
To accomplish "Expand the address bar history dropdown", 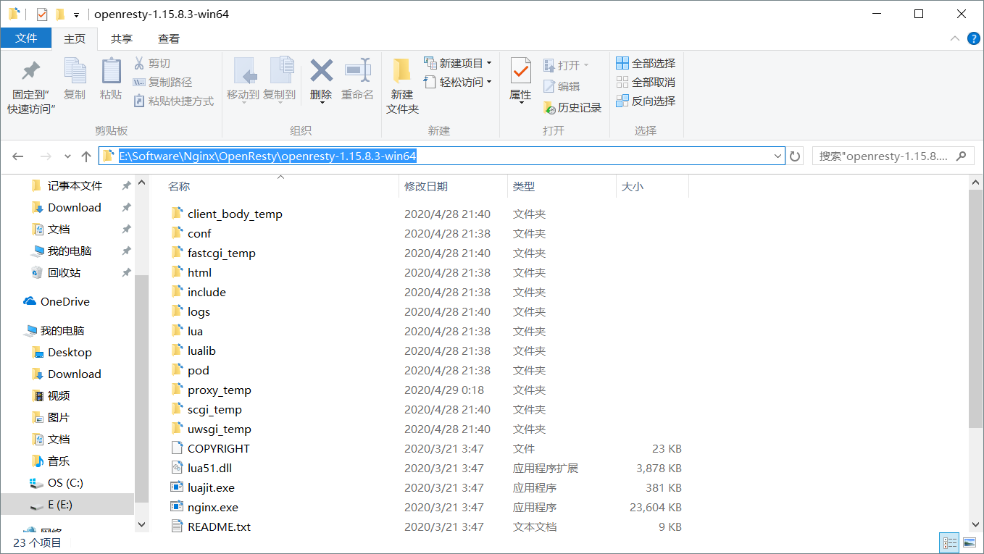I will pos(778,156).
